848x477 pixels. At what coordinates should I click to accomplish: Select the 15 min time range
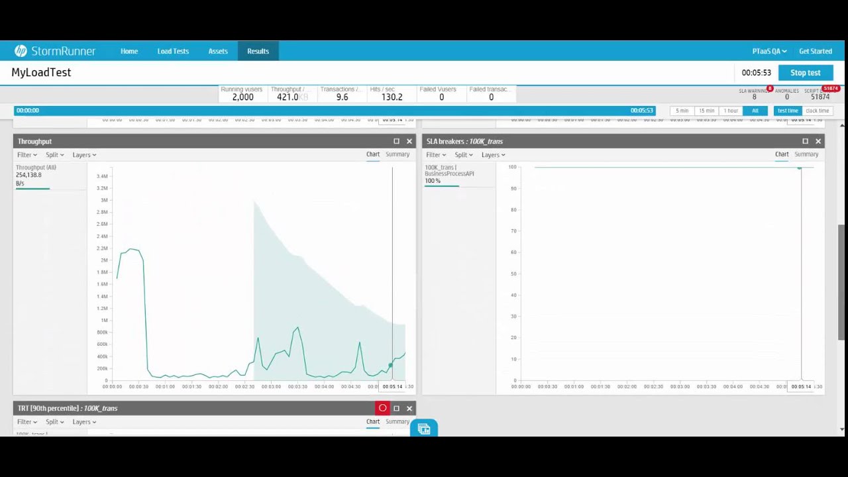pyautogui.click(x=706, y=111)
